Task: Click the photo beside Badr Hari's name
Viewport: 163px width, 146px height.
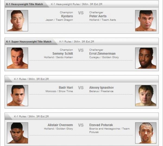Action: point(17,95)
